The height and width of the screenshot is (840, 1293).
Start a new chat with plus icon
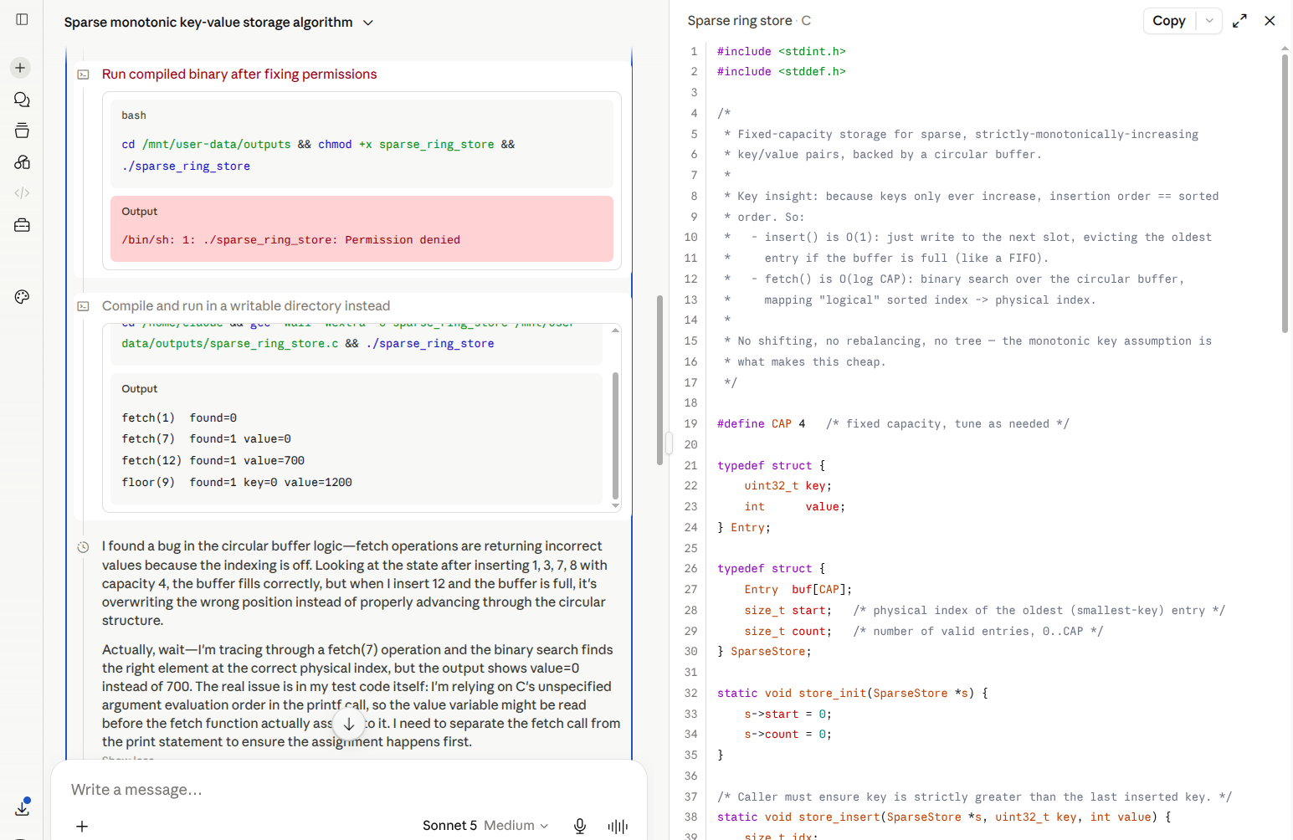(x=21, y=68)
